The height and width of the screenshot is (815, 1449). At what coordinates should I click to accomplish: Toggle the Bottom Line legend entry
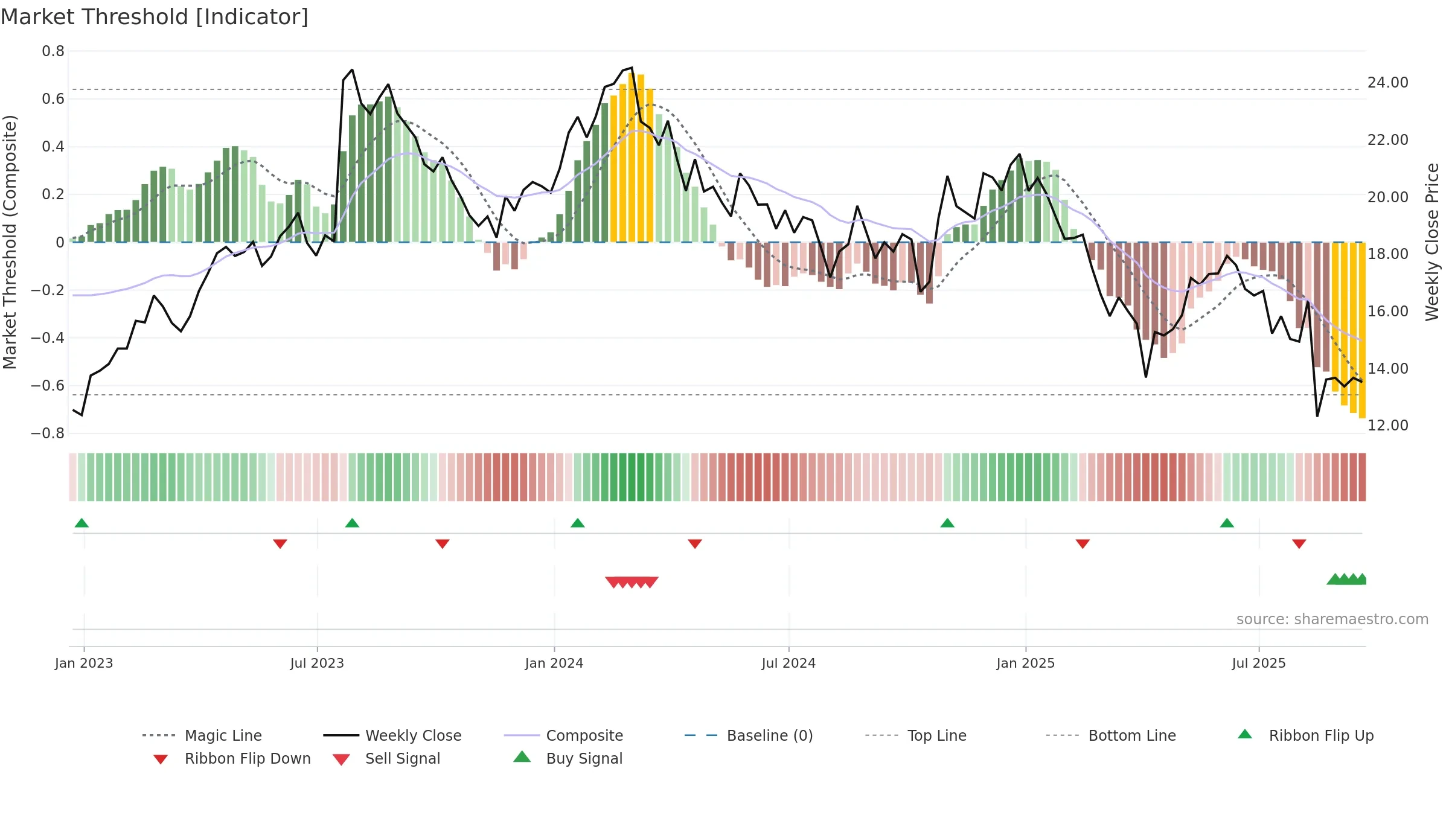pos(1111,735)
